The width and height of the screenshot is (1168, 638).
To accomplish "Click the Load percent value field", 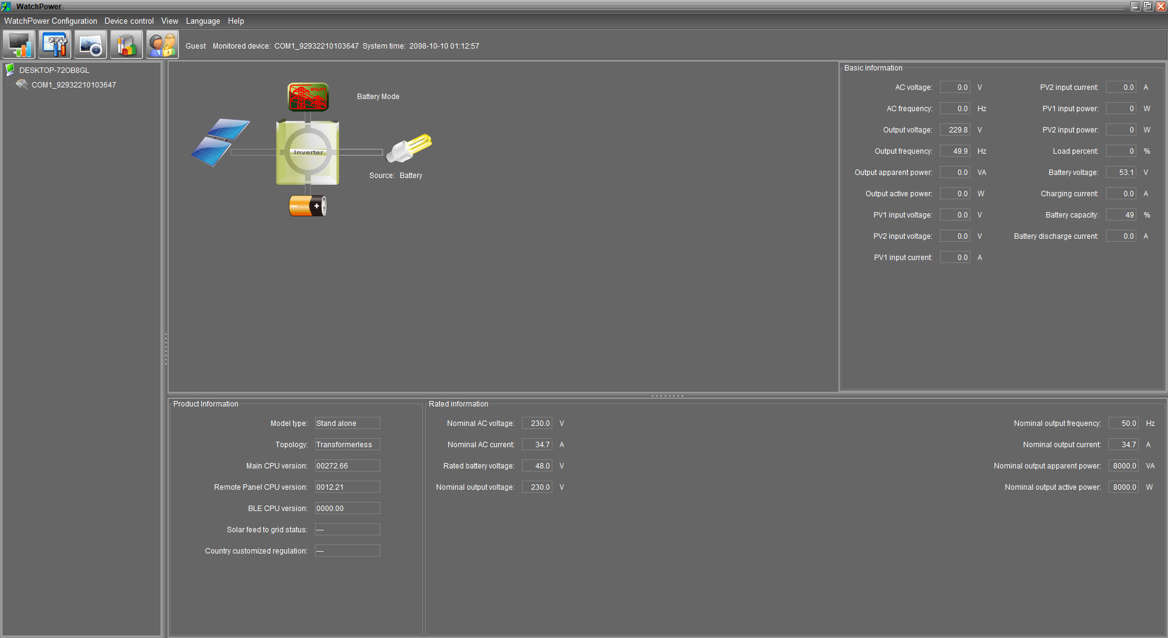I will [x=1121, y=151].
